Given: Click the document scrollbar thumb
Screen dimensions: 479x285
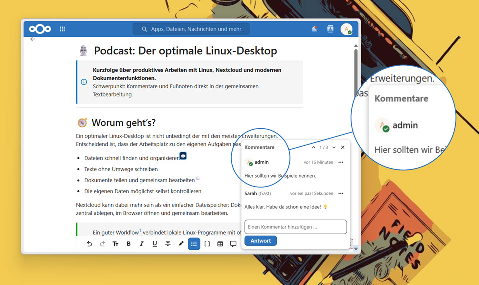Looking at the screenshot, I should coord(356,72).
